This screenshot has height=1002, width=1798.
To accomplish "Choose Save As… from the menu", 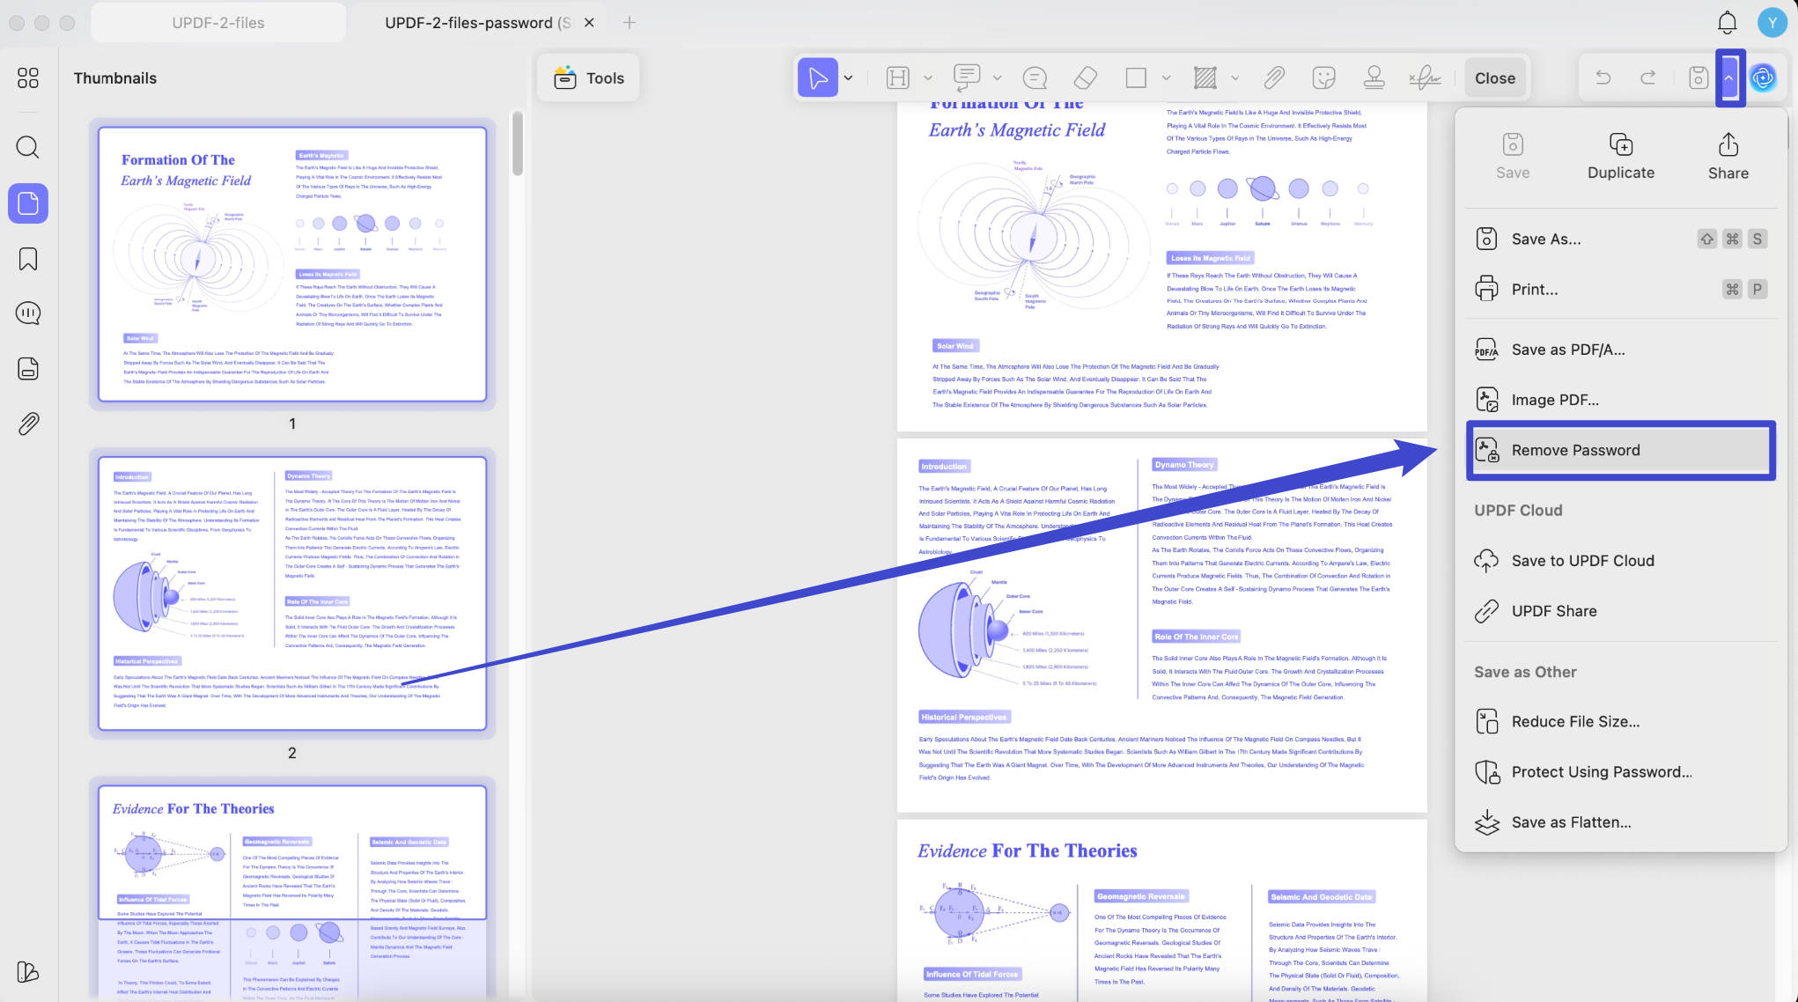I will click(1620, 239).
